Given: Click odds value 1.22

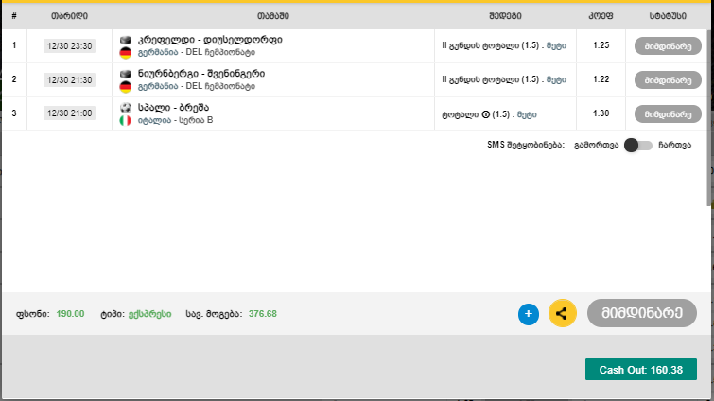Looking at the screenshot, I should click(x=601, y=79).
